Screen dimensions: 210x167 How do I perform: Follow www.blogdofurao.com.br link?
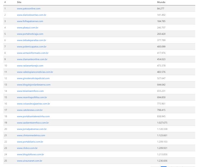click(30, 154)
